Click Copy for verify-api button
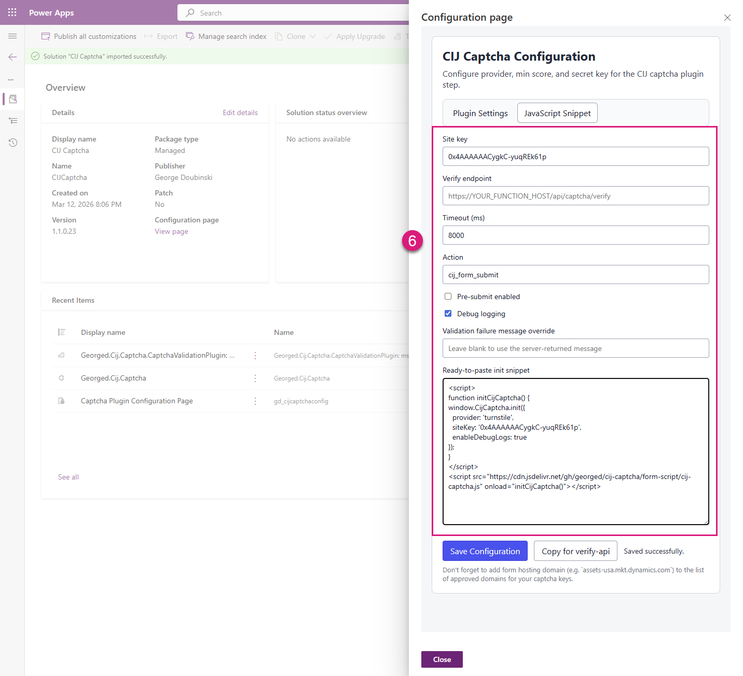This screenshot has height=676, width=743. click(575, 551)
